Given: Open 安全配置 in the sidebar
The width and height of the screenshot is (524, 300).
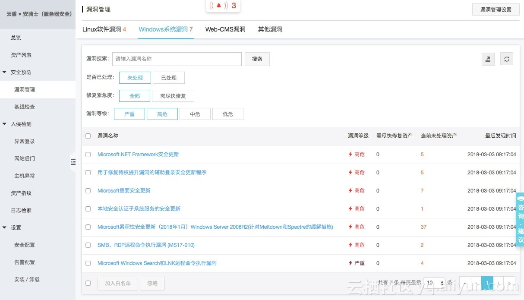Looking at the screenshot, I should pyautogui.click(x=25, y=245).
